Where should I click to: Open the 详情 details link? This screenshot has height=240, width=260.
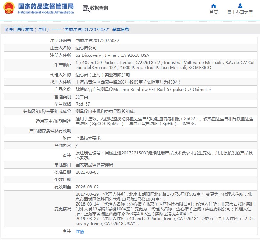tap(80, 231)
